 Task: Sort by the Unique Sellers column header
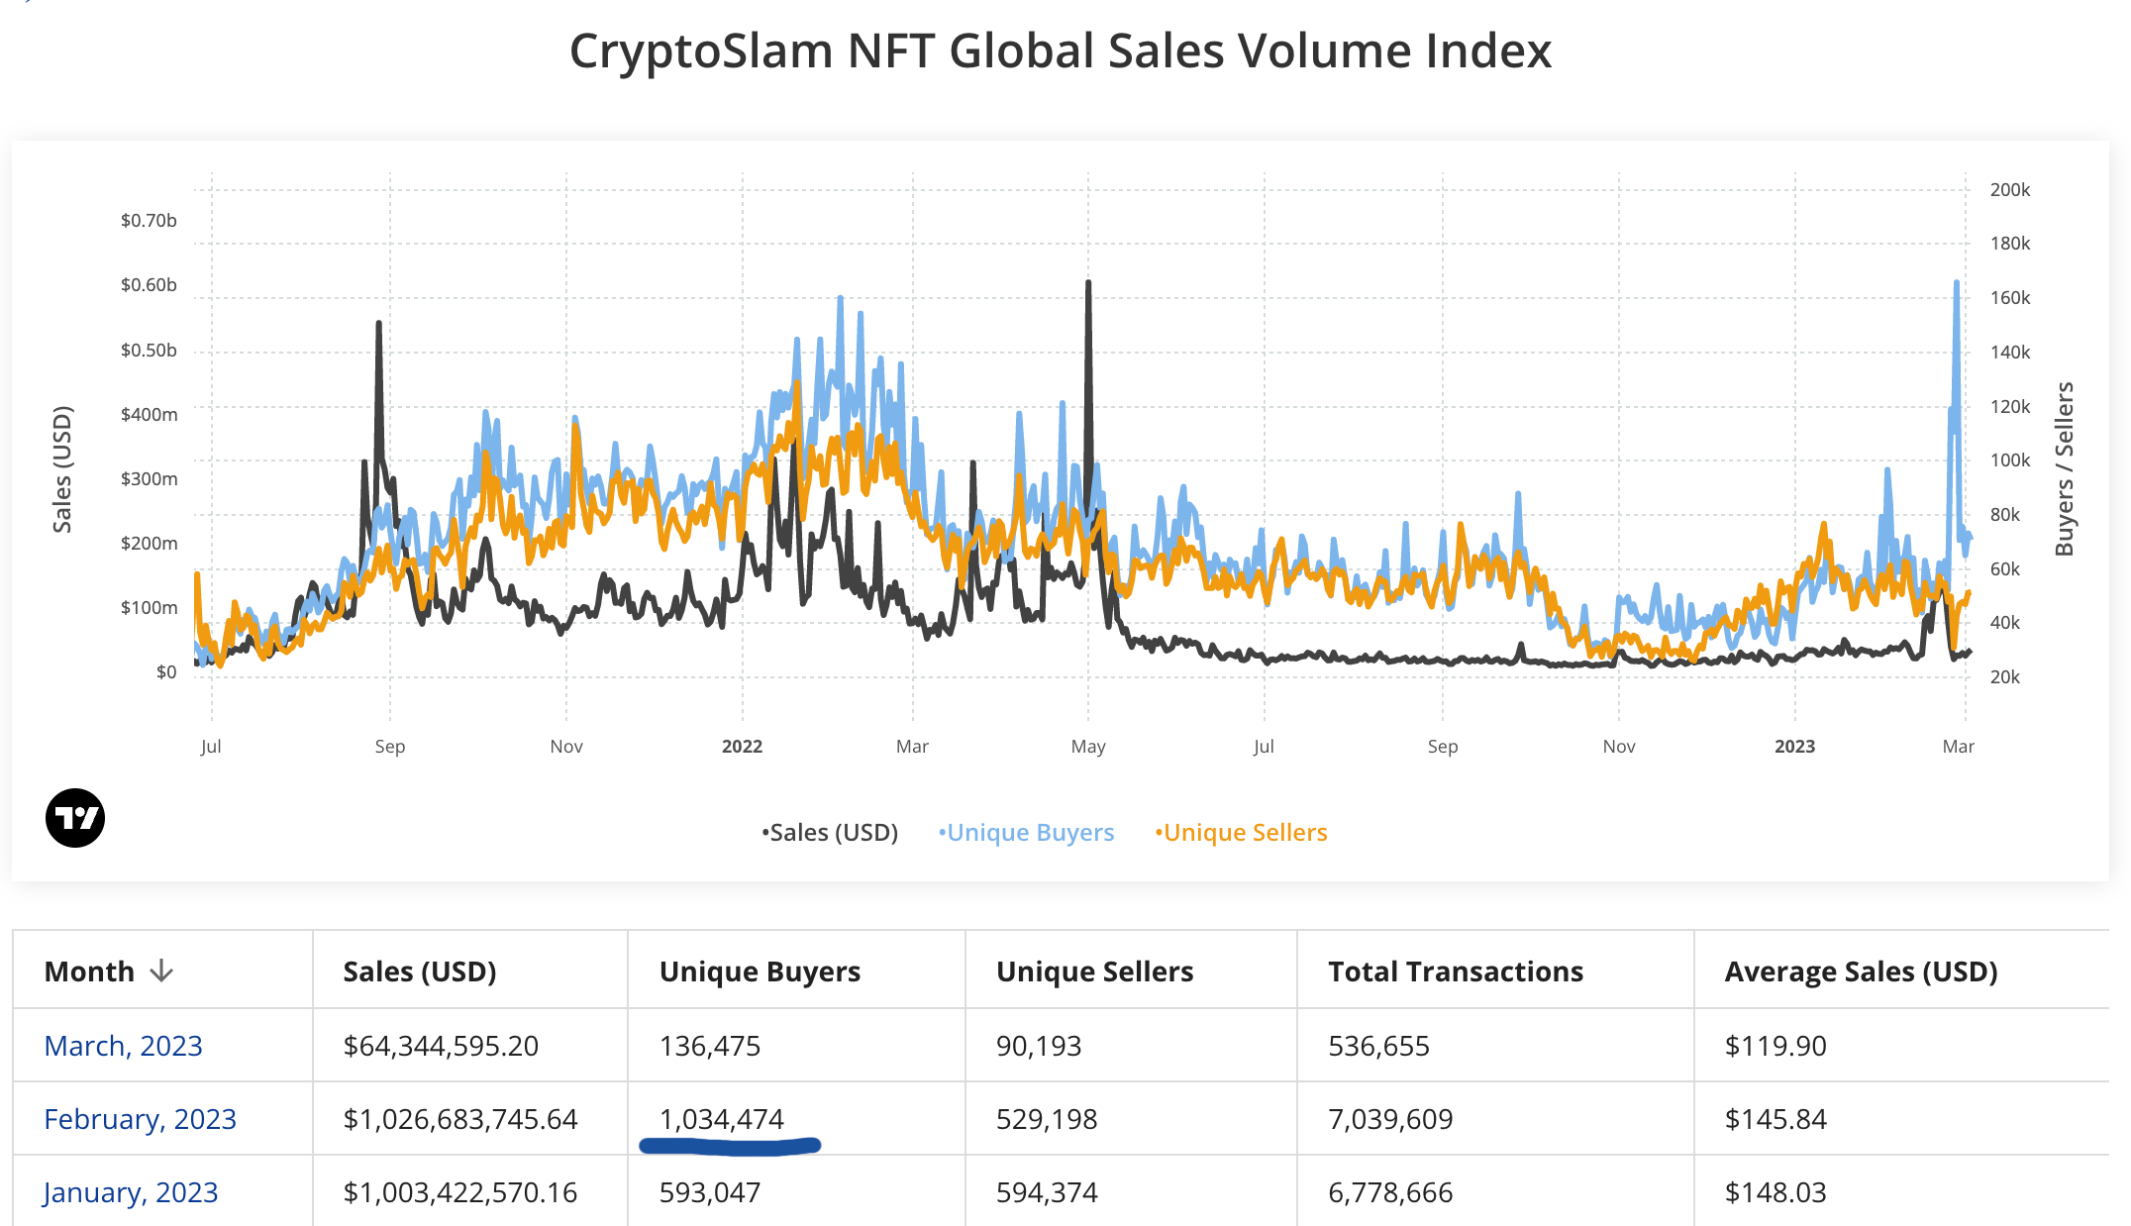[x=1094, y=971]
